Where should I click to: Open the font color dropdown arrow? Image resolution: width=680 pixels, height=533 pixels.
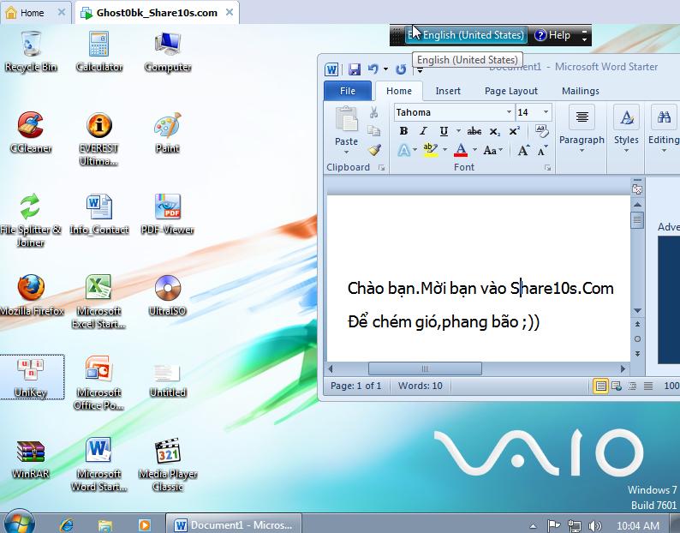pos(474,150)
